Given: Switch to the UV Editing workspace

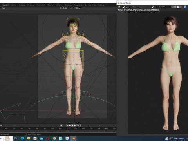Looking at the screenshot, I should coord(31,5).
